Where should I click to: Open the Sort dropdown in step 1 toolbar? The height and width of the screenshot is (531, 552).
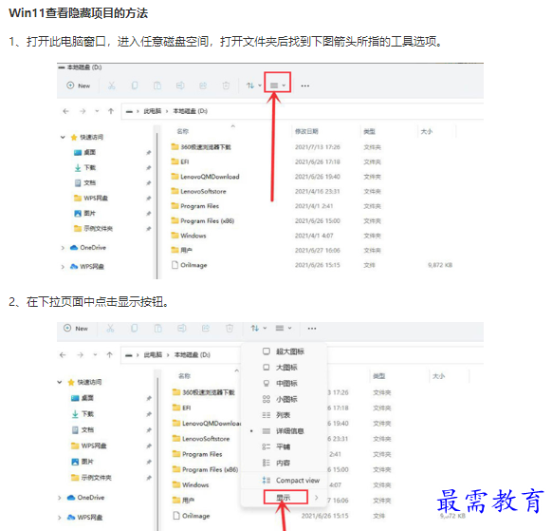pos(254,85)
